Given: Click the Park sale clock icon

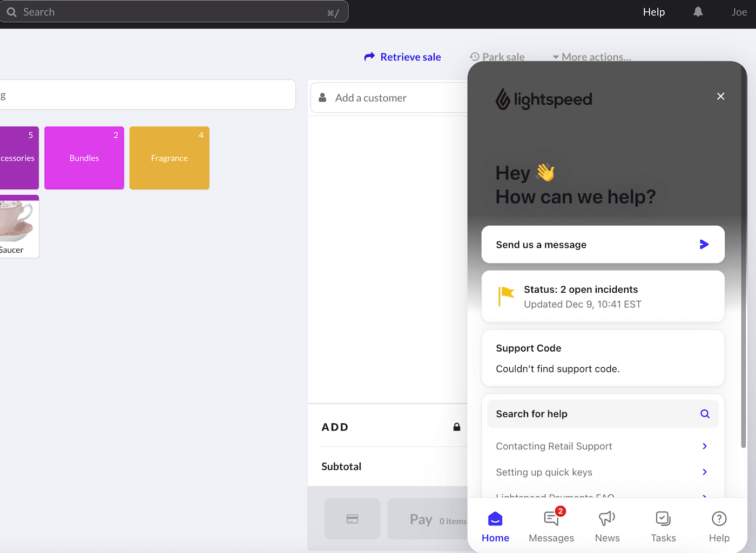Looking at the screenshot, I should 475,57.
